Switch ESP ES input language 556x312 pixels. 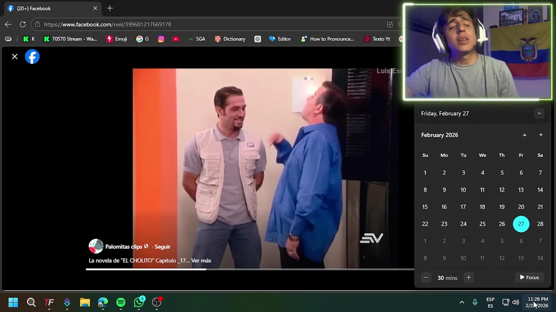(x=490, y=302)
